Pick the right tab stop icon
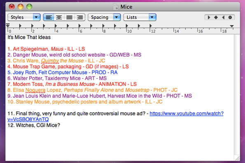This screenshot has width=245, height=163. (x=223, y=17)
